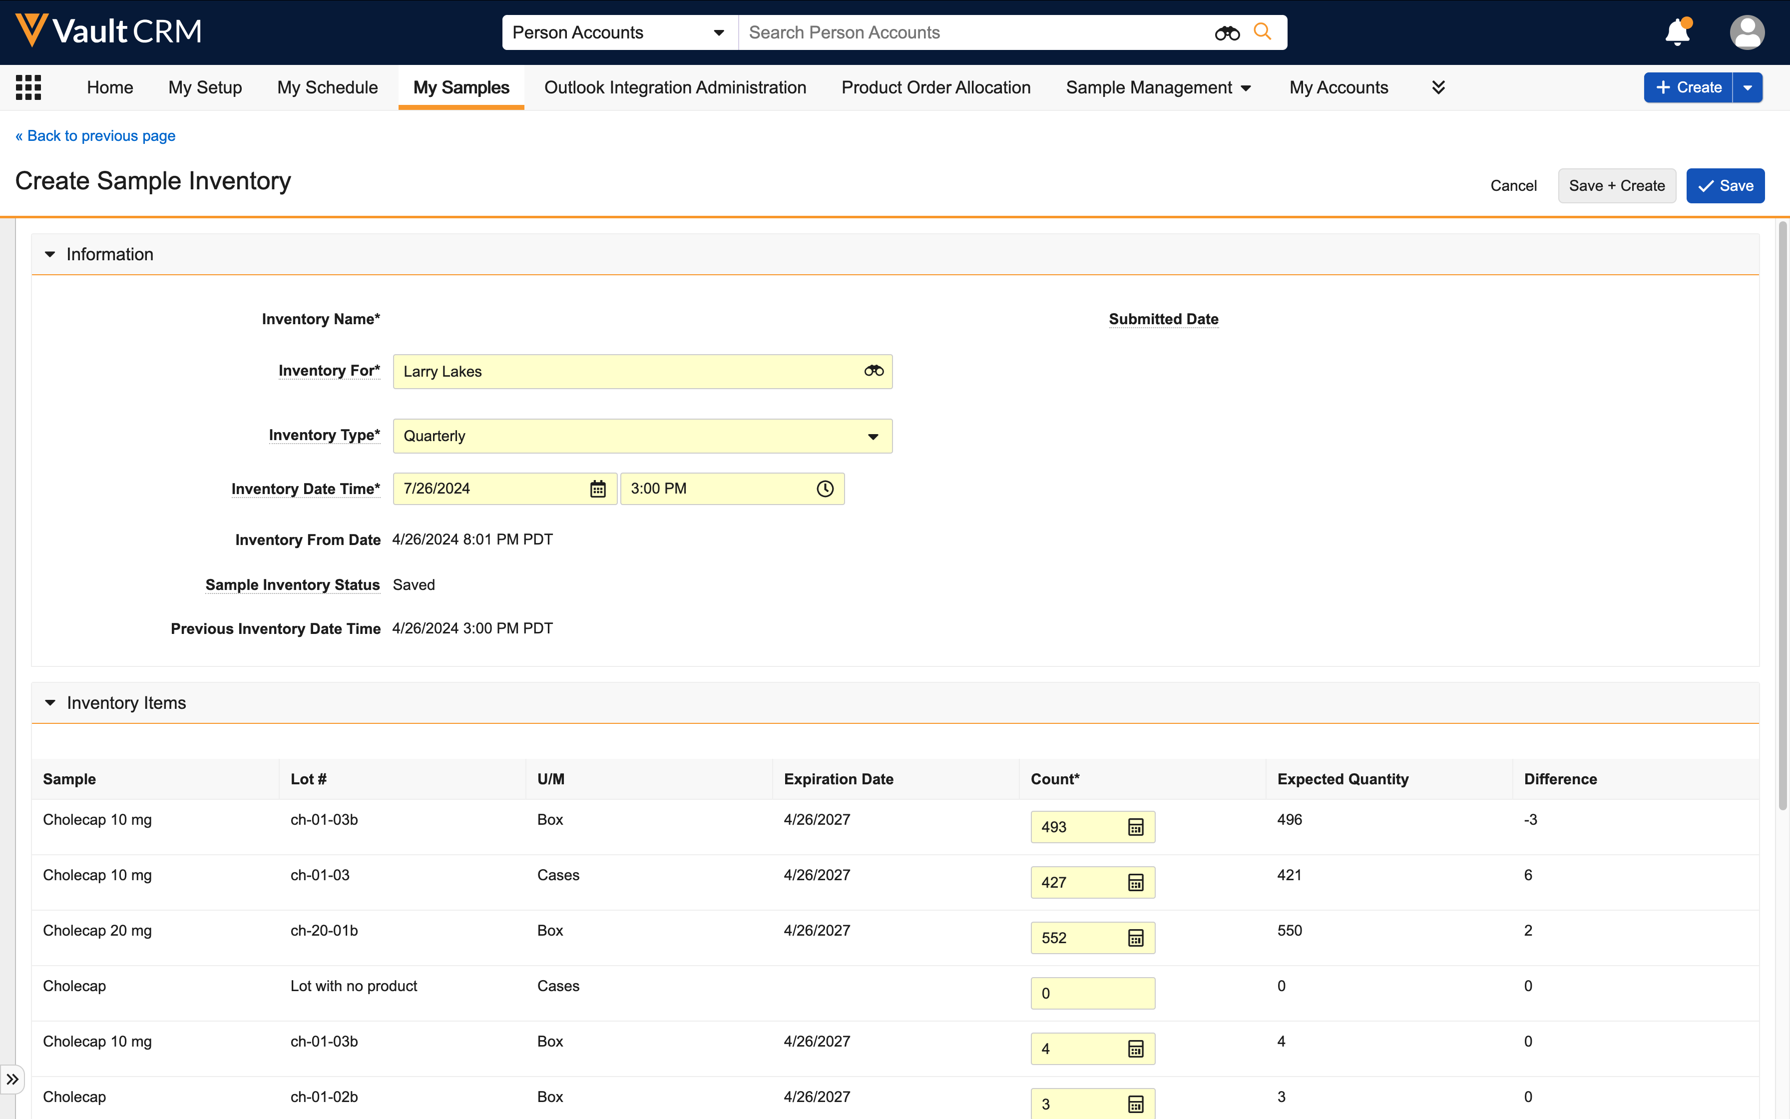This screenshot has height=1119, width=1790.
Task: Click the notification bell icon
Action: (1677, 32)
